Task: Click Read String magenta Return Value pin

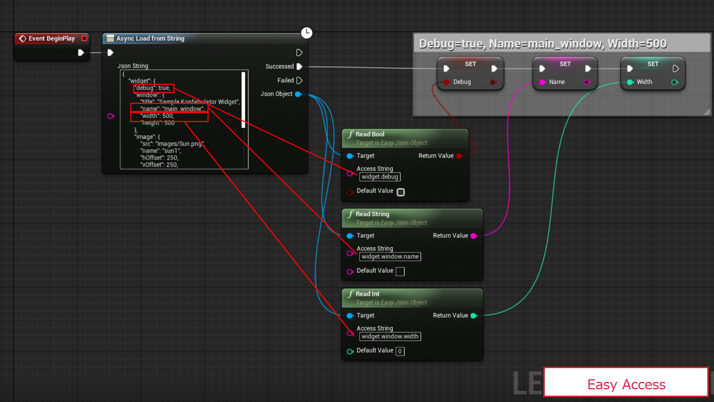Action: click(x=474, y=236)
